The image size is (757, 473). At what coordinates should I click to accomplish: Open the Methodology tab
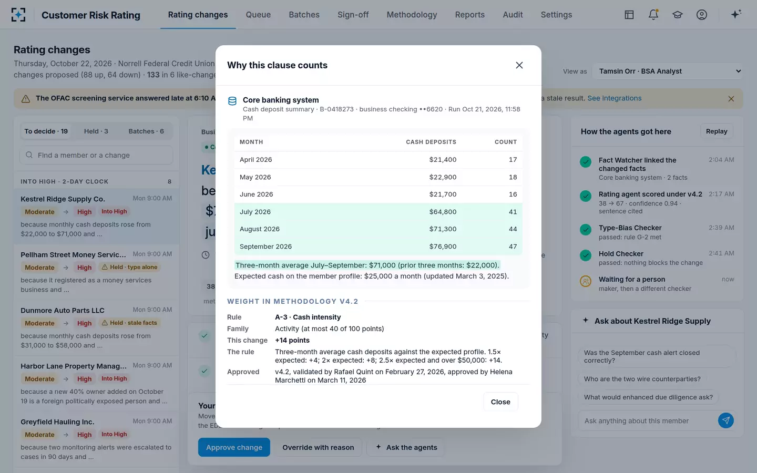coord(412,15)
